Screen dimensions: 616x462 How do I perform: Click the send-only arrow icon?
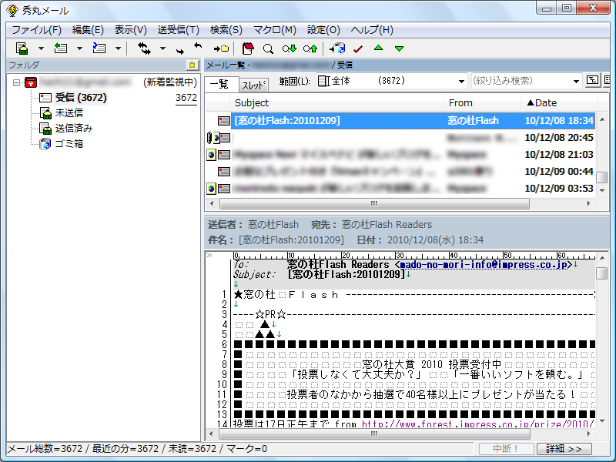tap(180, 50)
